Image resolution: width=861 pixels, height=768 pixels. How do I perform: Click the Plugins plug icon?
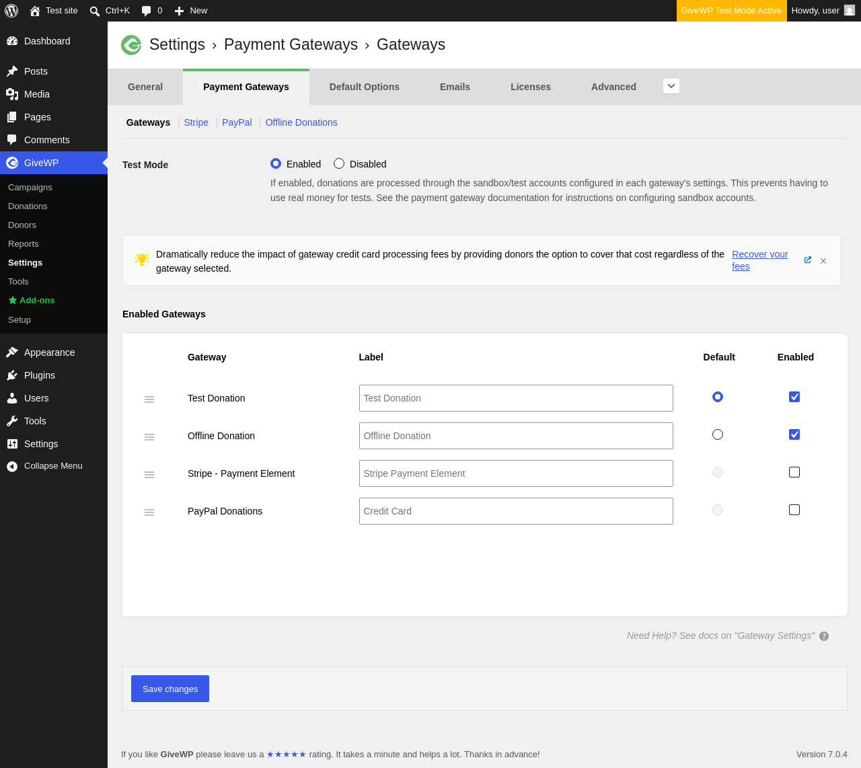click(x=12, y=375)
